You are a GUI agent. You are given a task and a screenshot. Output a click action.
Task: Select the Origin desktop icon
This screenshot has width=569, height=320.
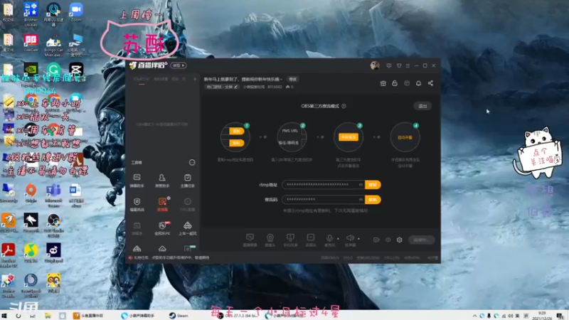[x=31, y=193]
